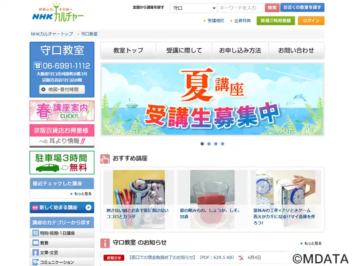
Task: Select the fourth carousel dot indicator
Action: coord(223,144)
